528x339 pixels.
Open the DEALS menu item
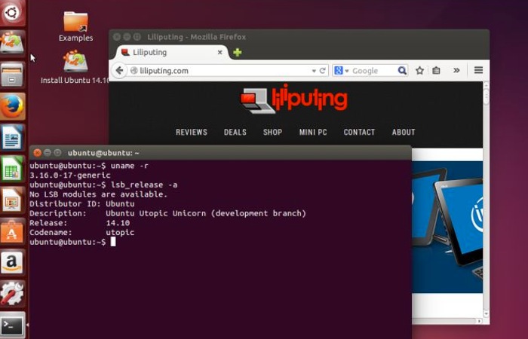click(x=235, y=132)
